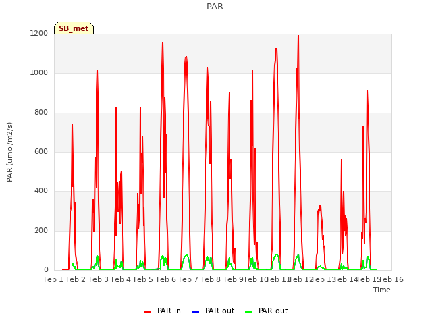Click the green PAR_out legend swatch

point(248,312)
